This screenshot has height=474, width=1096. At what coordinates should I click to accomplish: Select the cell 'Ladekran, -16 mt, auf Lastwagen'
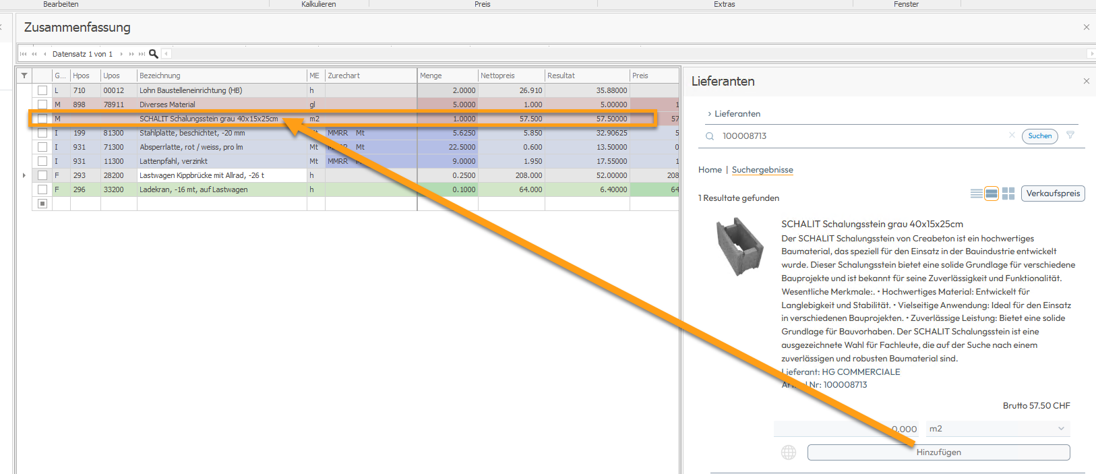pos(222,189)
